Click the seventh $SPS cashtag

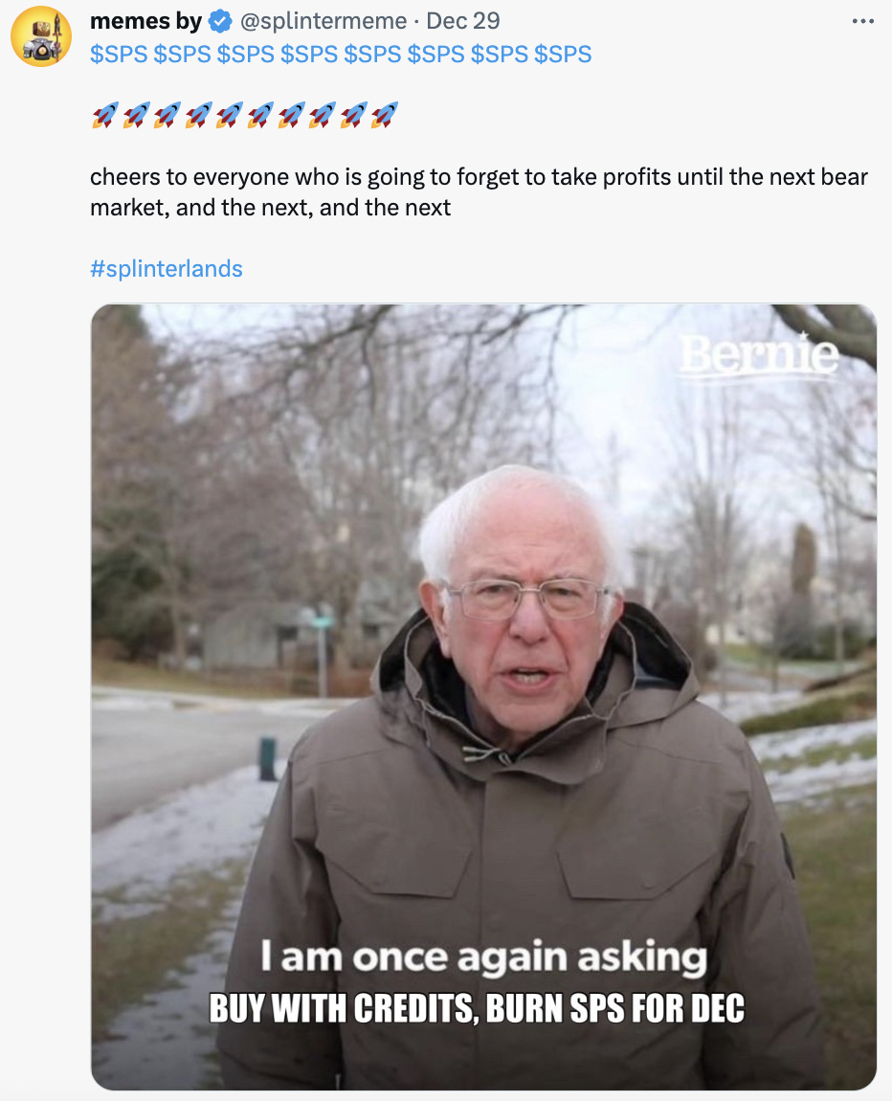[499, 55]
